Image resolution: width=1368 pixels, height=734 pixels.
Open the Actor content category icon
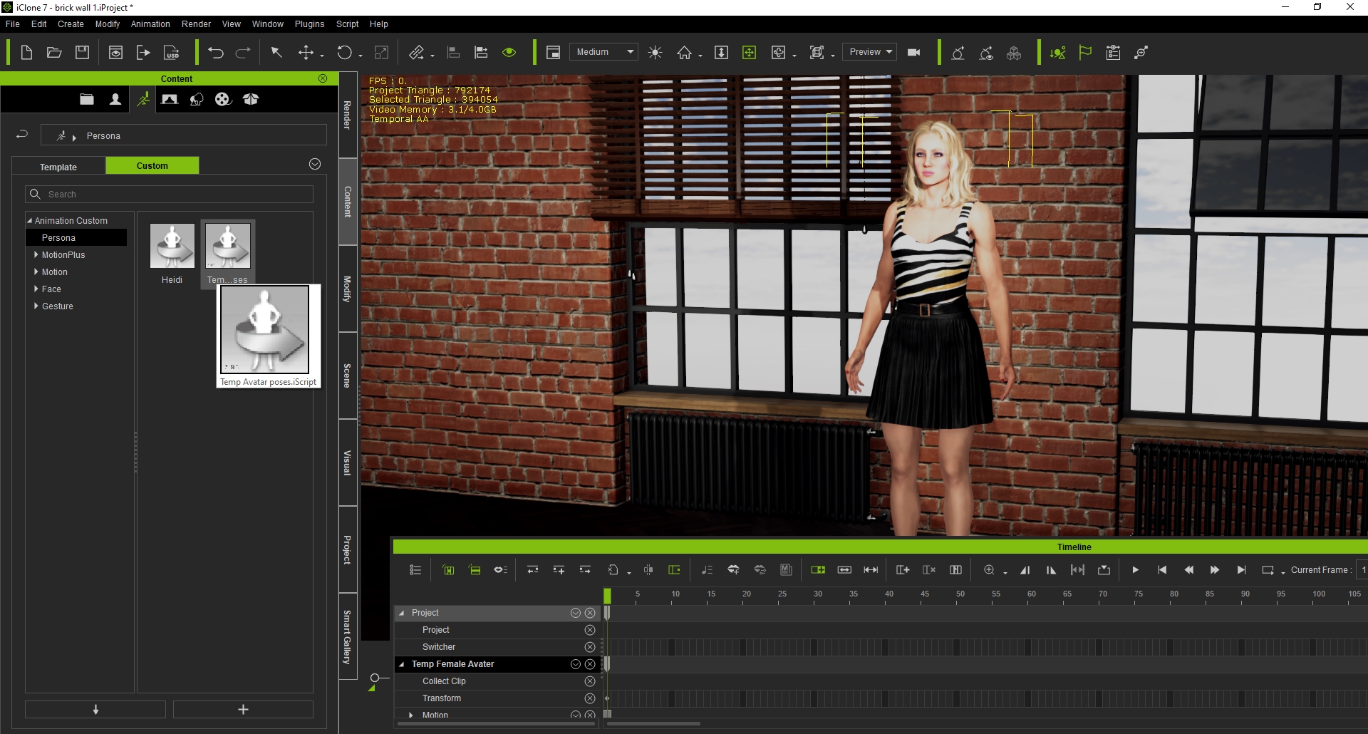(115, 99)
